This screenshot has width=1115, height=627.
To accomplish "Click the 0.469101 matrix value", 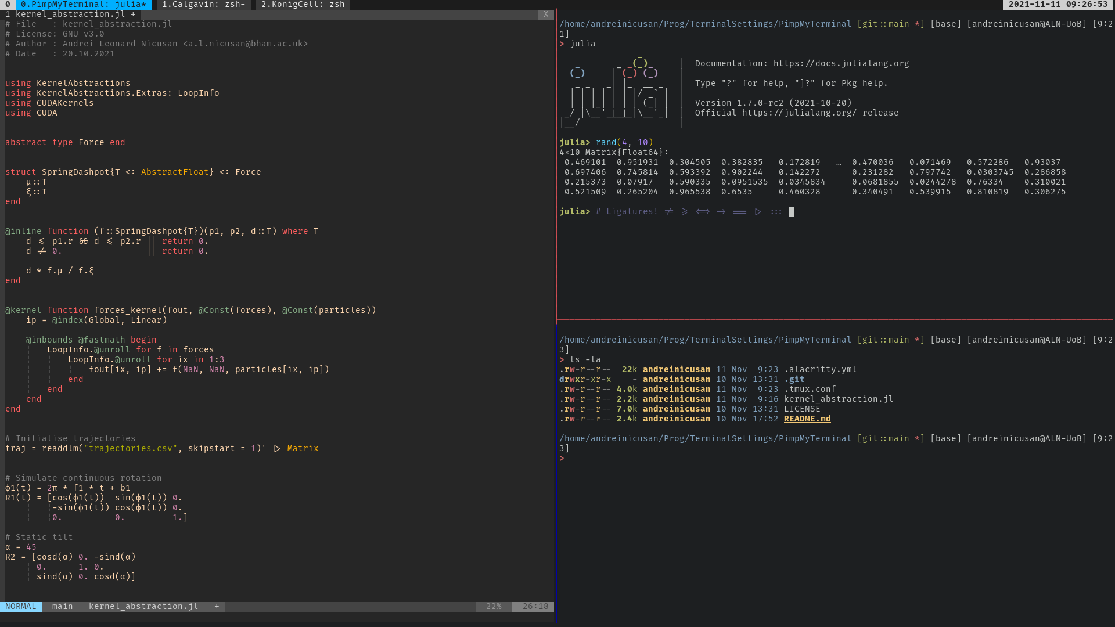I will point(585,163).
